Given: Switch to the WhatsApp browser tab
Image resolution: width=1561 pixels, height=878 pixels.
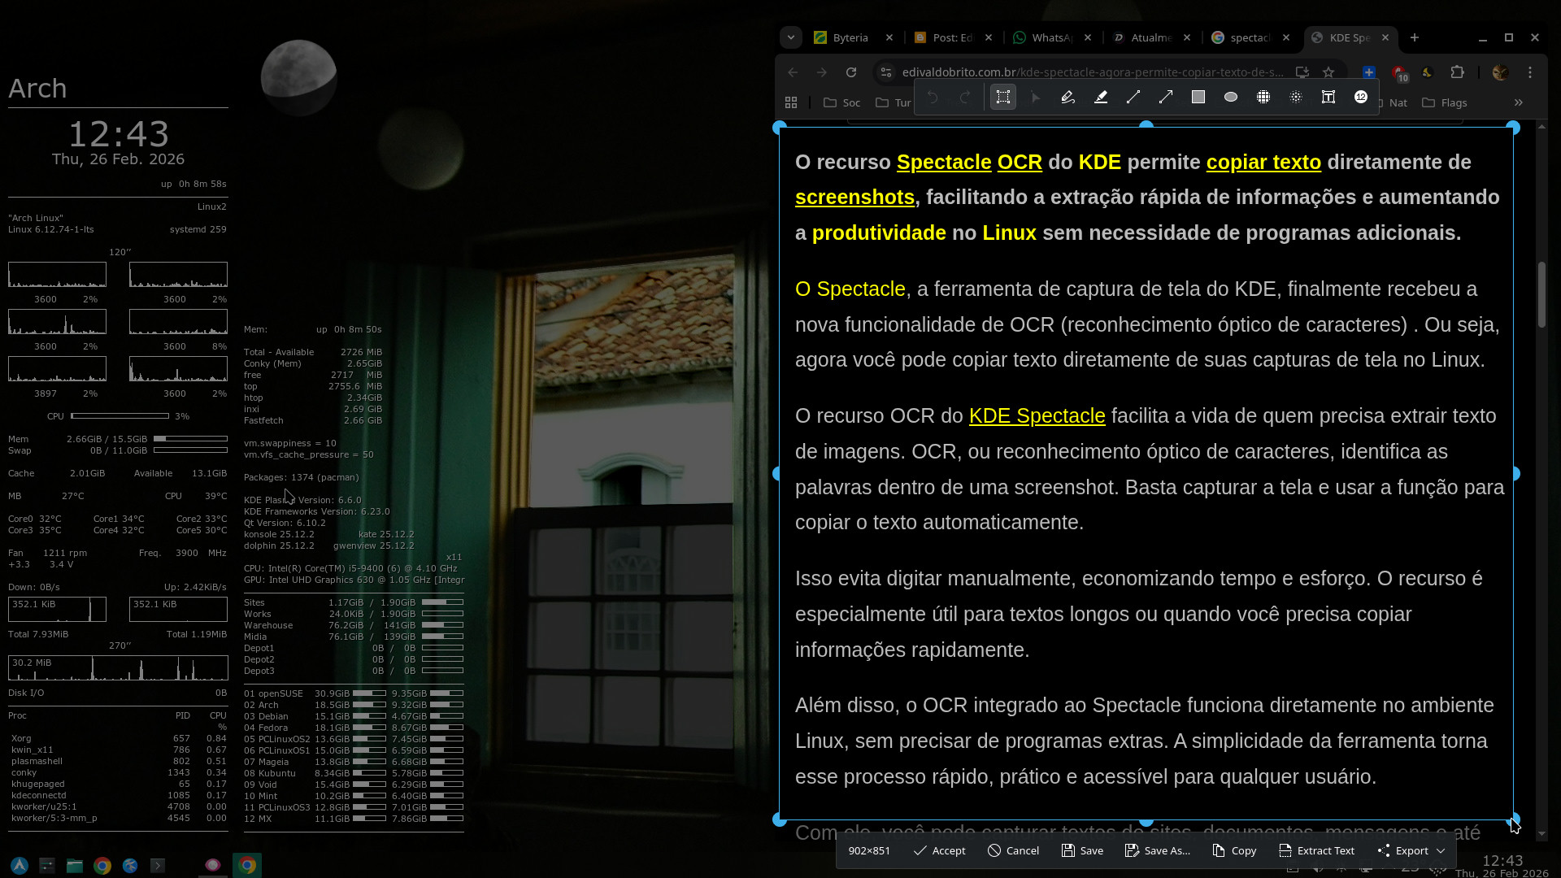Looking at the screenshot, I should click(x=1050, y=37).
